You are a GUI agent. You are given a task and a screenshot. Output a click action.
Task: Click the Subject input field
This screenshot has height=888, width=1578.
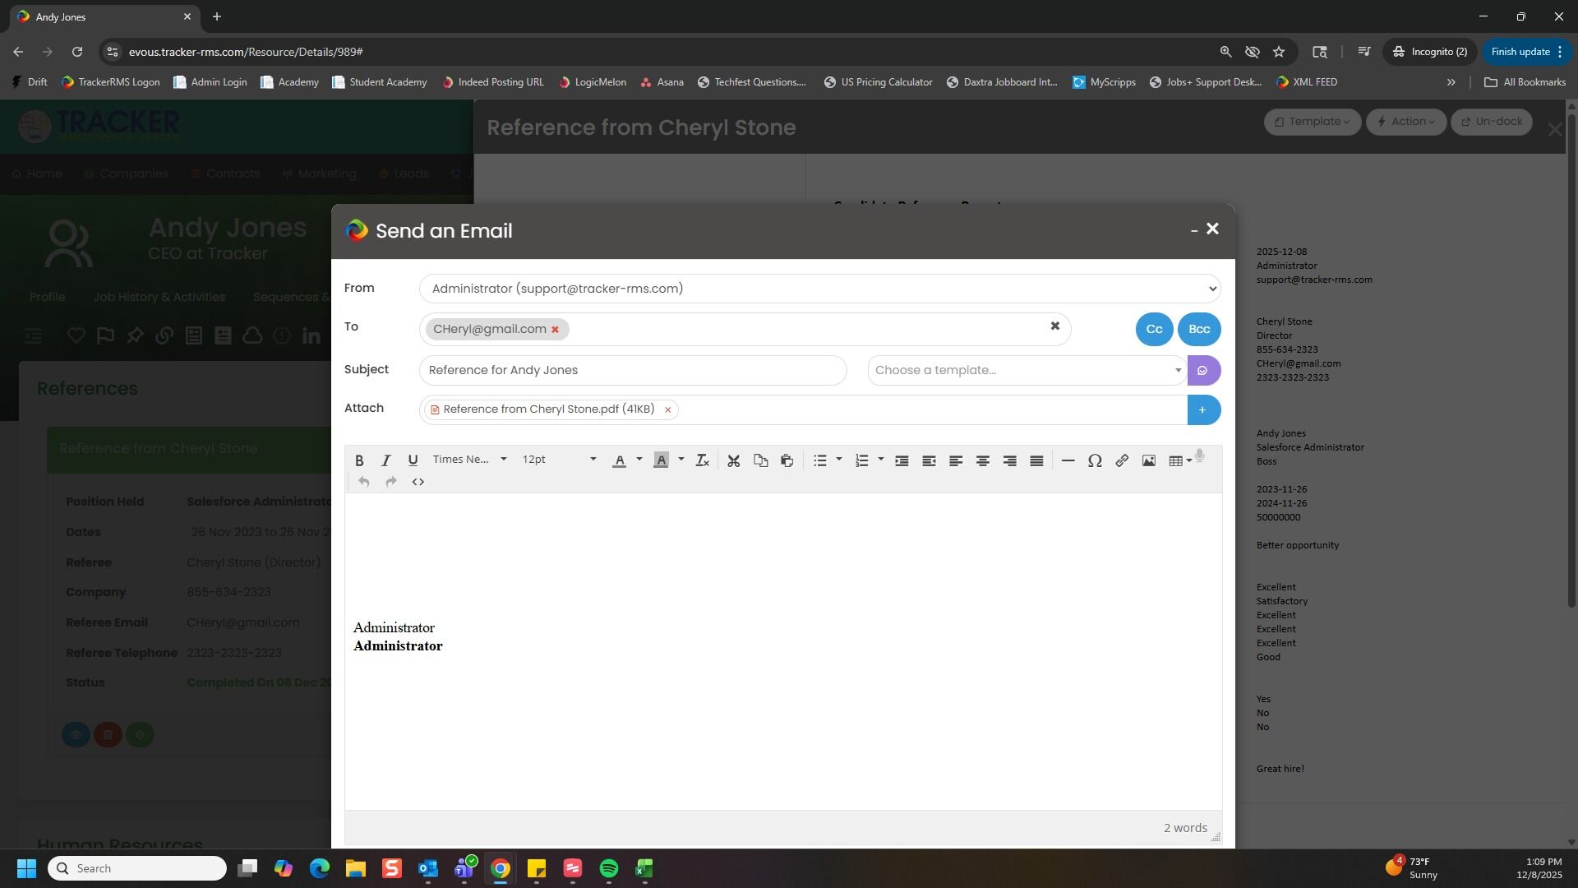pos(632,370)
